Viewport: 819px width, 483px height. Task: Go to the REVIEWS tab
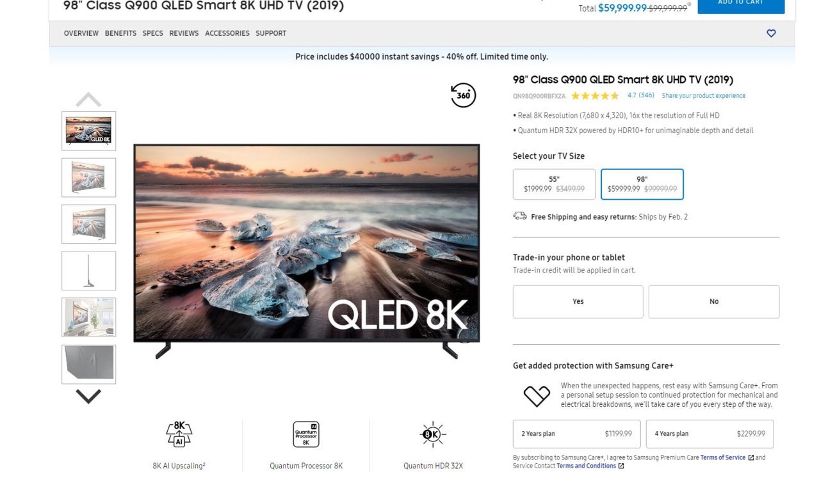[x=184, y=33]
